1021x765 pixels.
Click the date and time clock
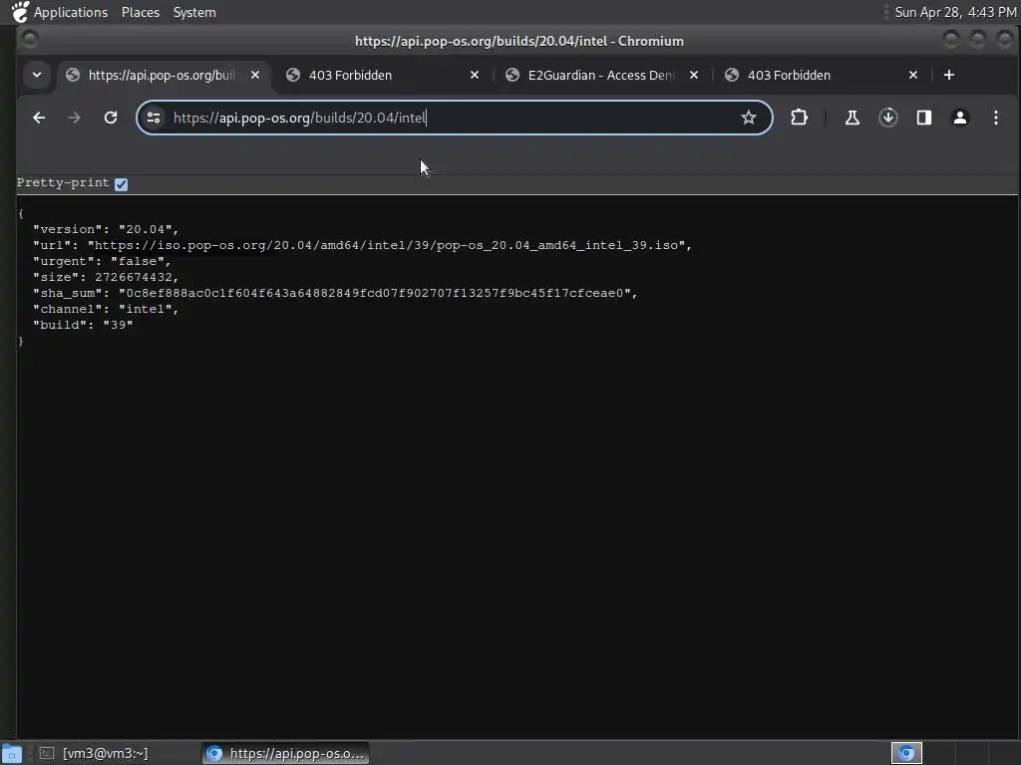point(955,12)
